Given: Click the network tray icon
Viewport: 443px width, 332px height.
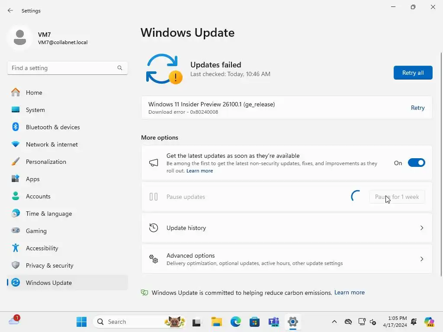Looking at the screenshot, I should click(x=362, y=322).
